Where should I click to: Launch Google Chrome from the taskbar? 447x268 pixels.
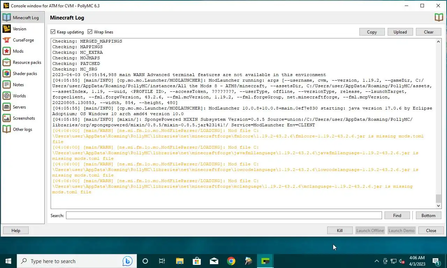coord(231,261)
